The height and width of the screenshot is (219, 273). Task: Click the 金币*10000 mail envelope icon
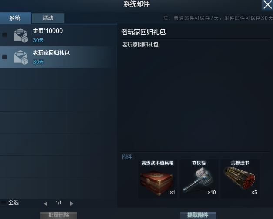tap(21, 36)
